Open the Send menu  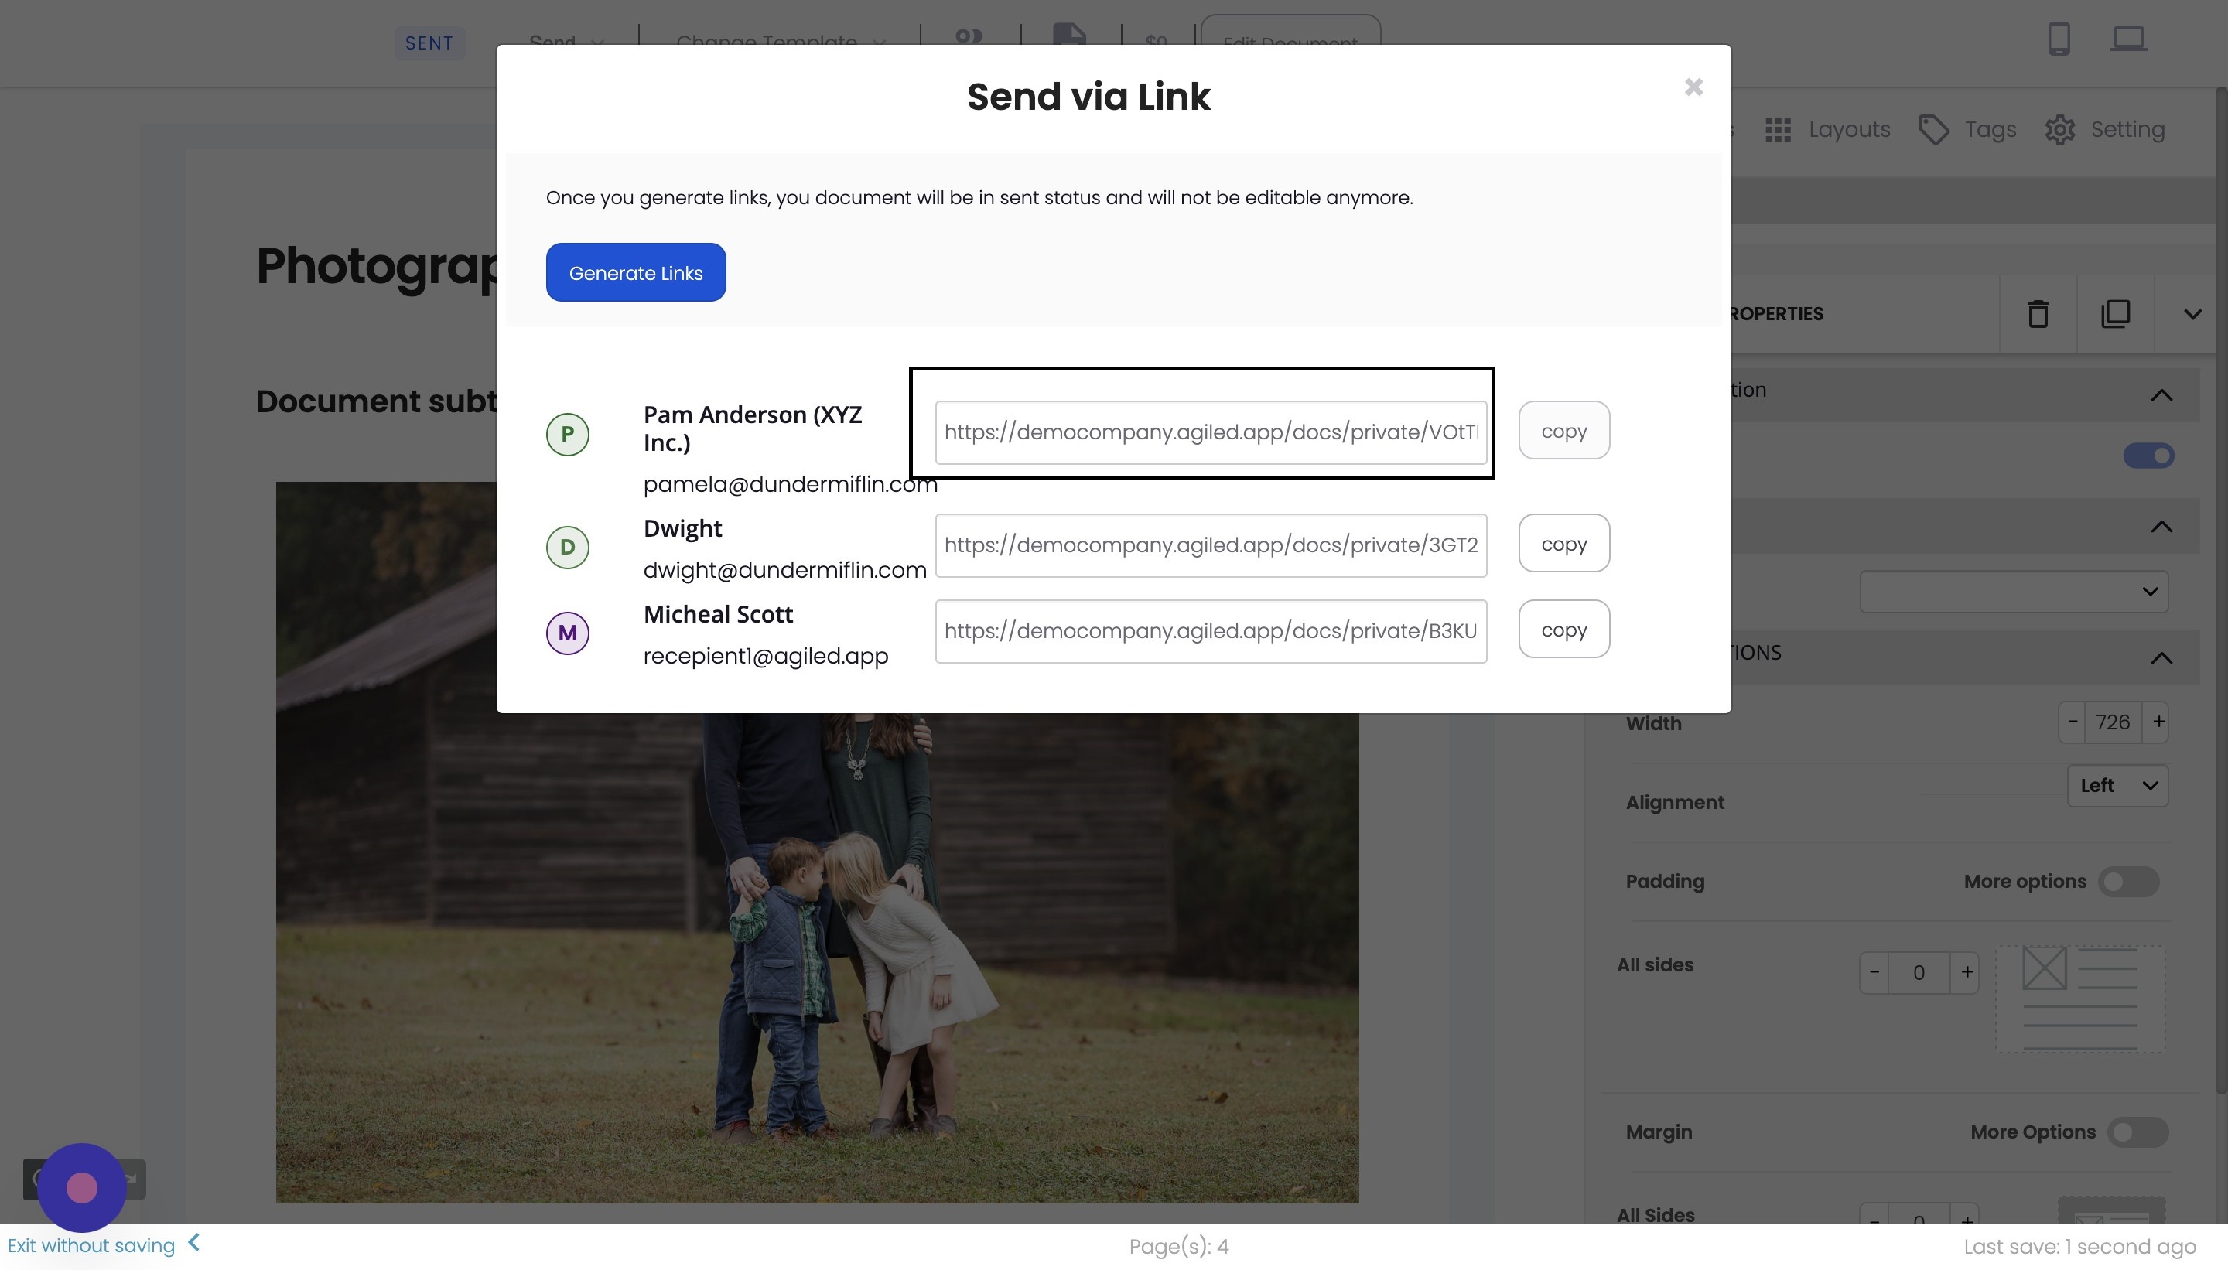coord(566,43)
